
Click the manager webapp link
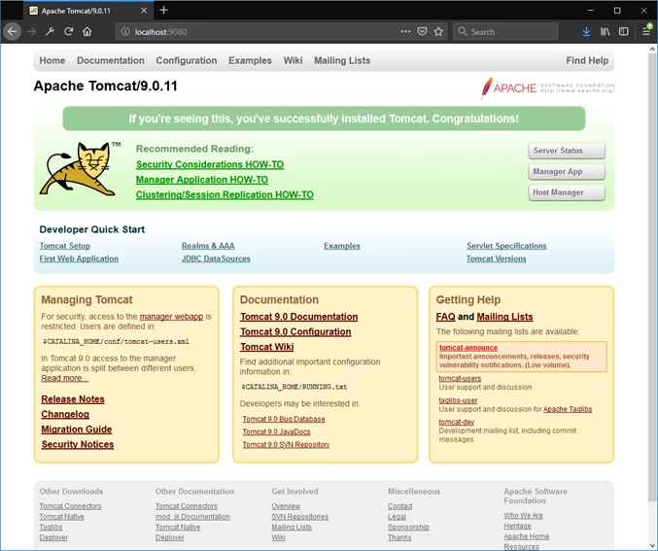click(171, 317)
